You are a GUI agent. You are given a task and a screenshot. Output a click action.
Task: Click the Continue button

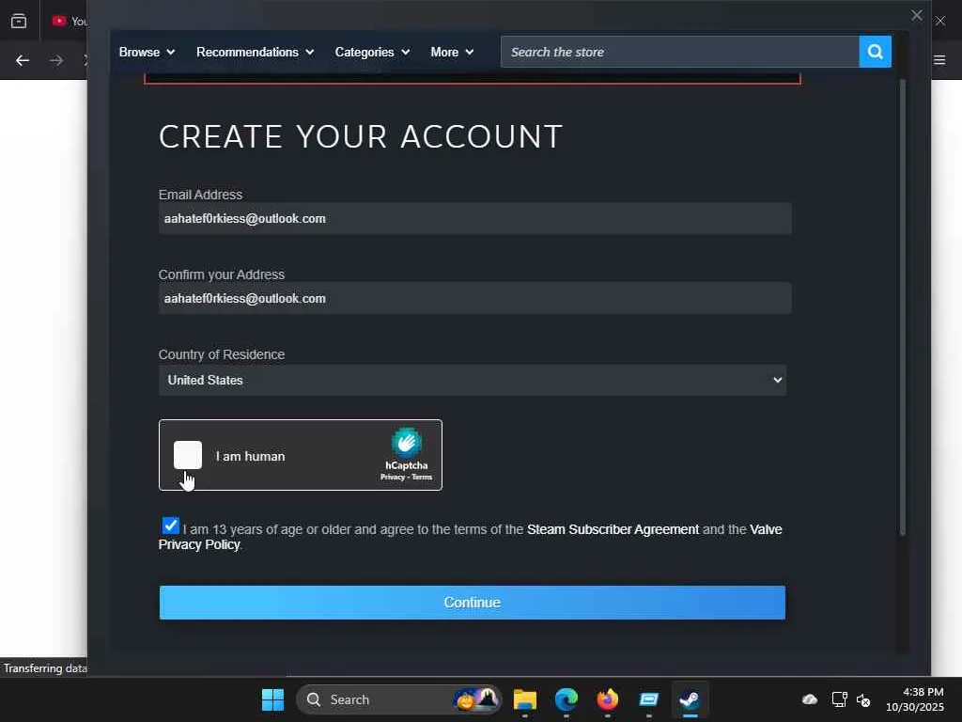(x=473, y=603)
